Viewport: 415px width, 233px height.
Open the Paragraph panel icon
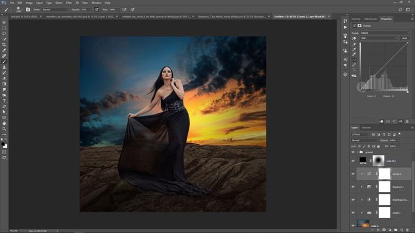pyautogui.click(x=345, y=65)
